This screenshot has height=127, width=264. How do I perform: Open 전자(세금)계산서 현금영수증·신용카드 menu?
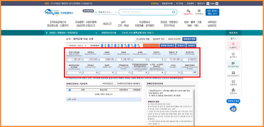[x=58, y=24]
